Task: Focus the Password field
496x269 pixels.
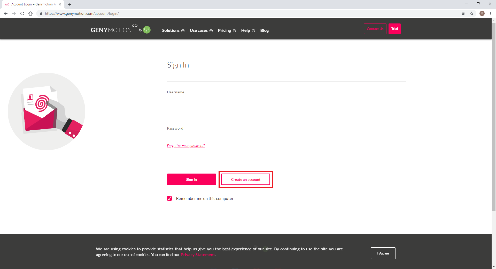Action: pyautogui.click(x=219, y=137)
